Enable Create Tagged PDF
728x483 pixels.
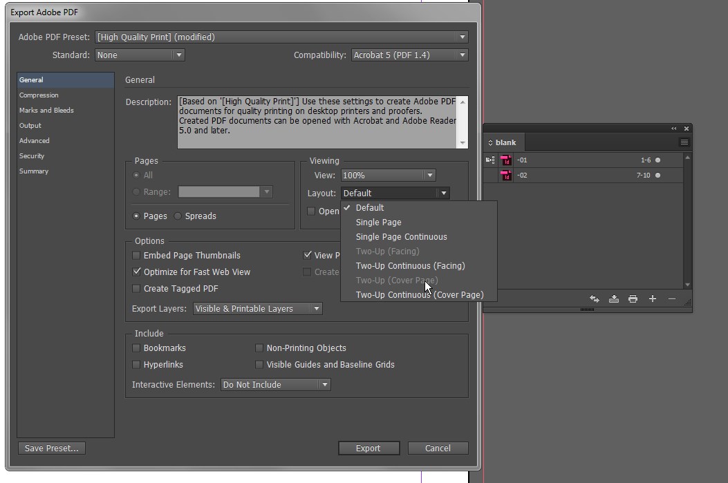point(136,289)
